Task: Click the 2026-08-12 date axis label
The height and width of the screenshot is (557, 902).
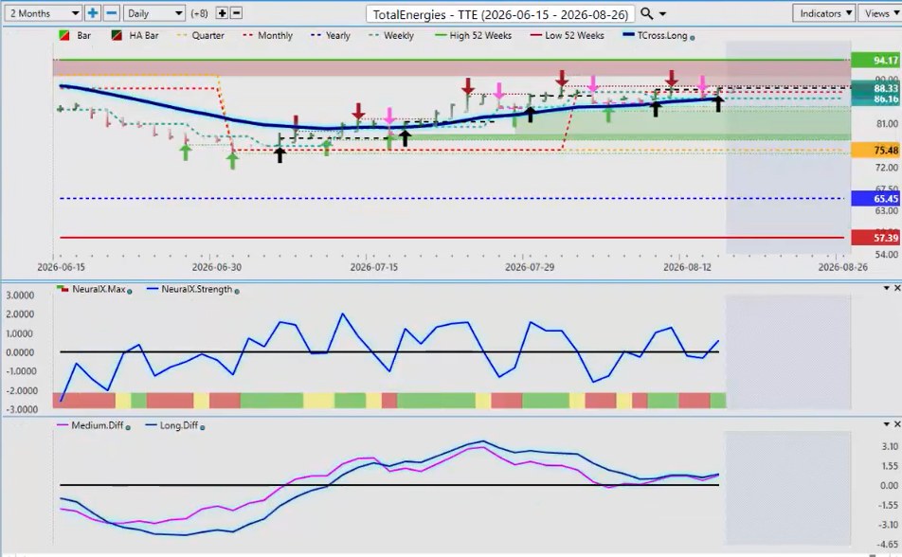Action: click(x=687, y=267)
